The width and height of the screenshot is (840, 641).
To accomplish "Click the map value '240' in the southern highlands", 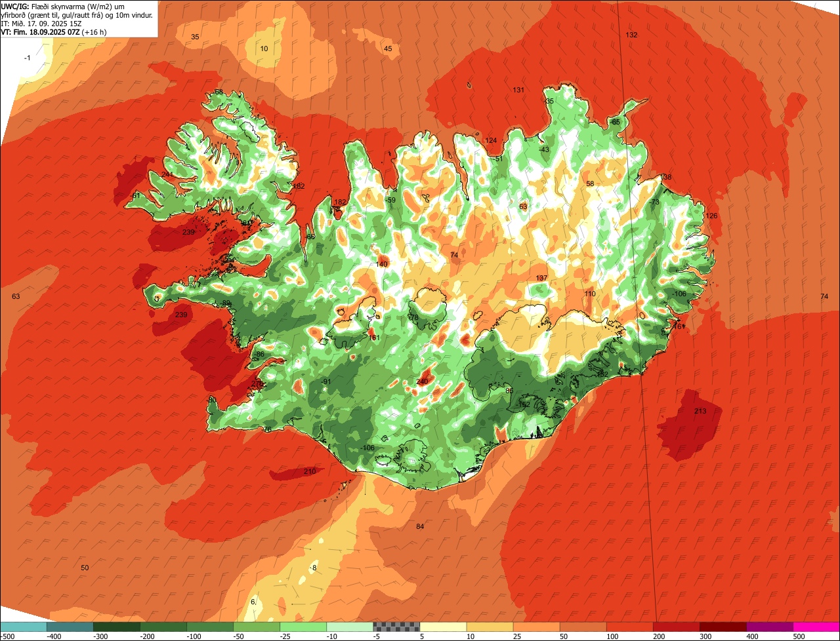I will point(422,381).
